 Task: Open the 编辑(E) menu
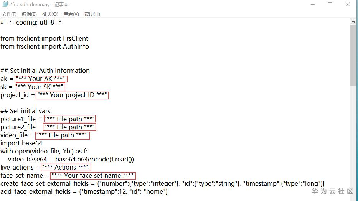tap(29, 14)
